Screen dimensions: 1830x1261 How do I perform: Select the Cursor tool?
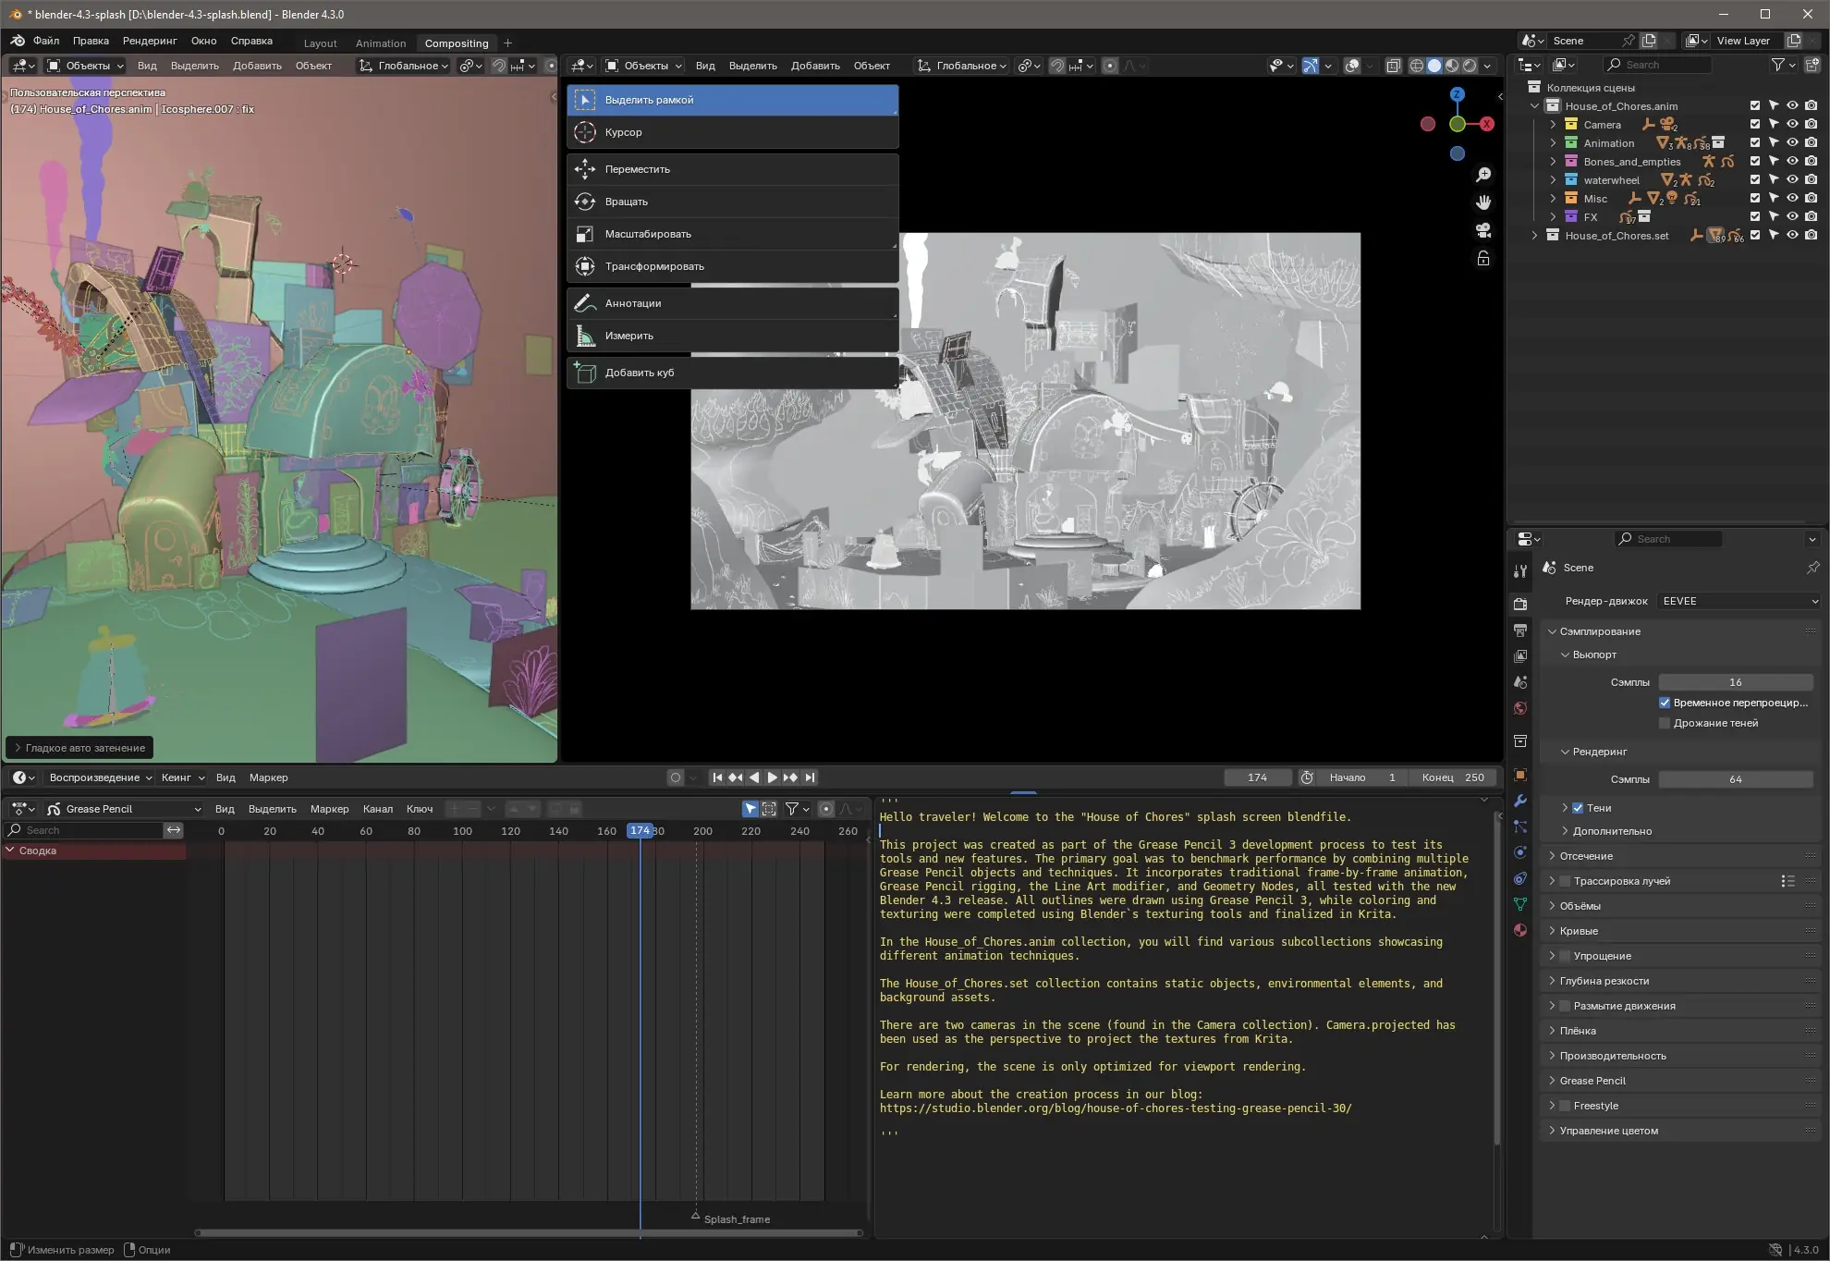[x=623, y=132]
